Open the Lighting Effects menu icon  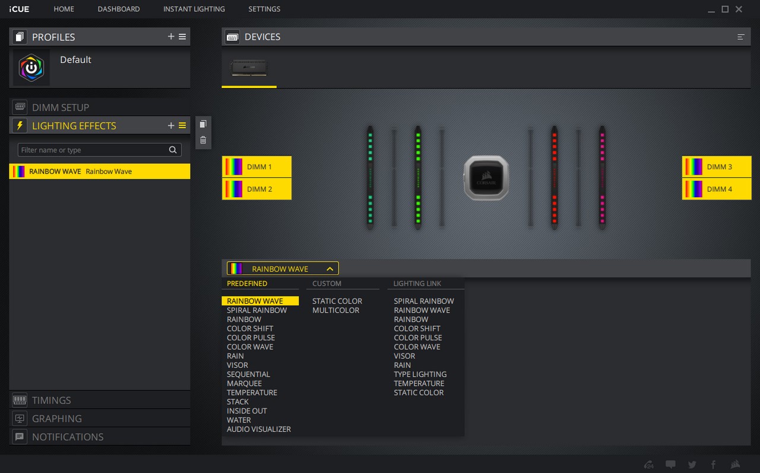pyautogui.click(x=182, y=125)
